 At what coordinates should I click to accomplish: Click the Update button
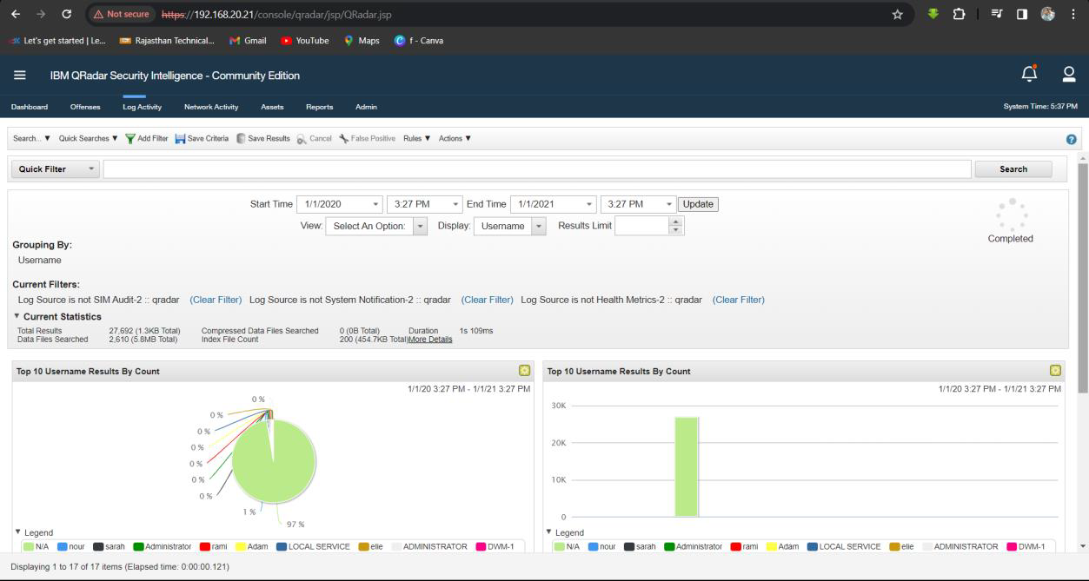coord(698,204)
